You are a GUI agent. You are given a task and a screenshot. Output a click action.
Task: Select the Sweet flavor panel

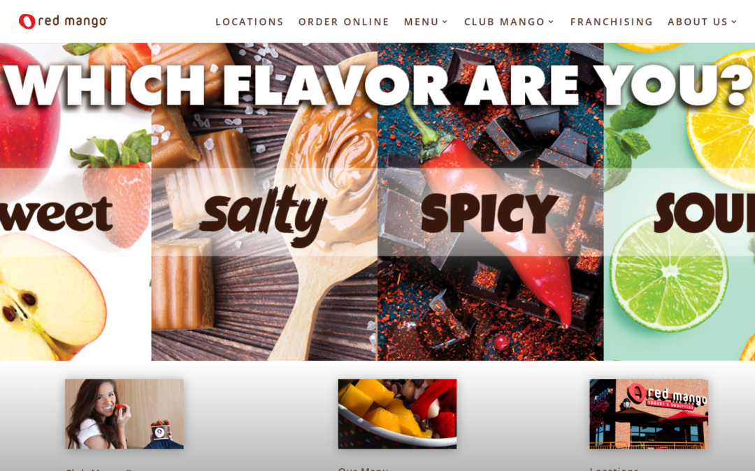click(75, 202)
